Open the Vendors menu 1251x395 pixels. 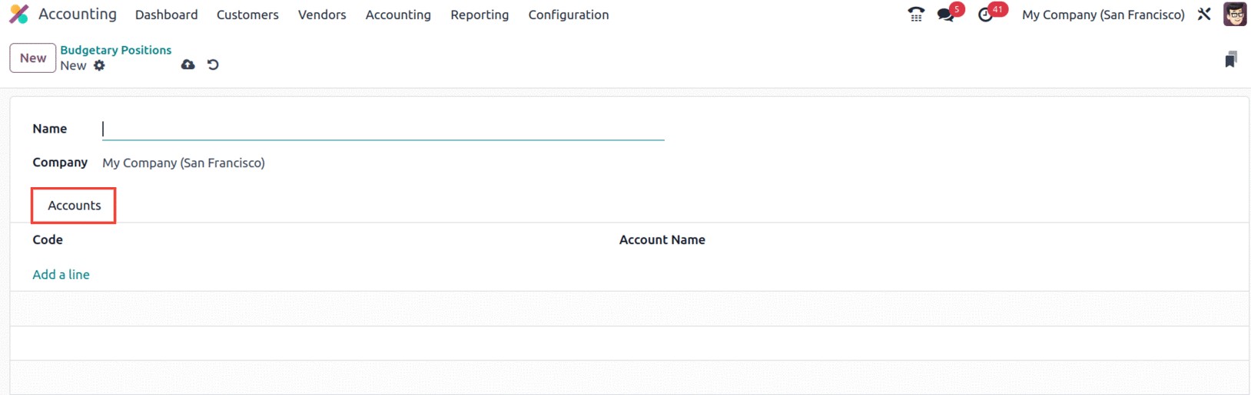pyautogui.click(x=322, y=15)
